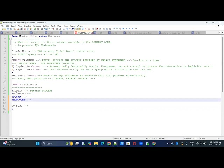Play back recorded macro
Image resolution: width=224 pixels, height=168 pixels.
(x=104, y=29)
